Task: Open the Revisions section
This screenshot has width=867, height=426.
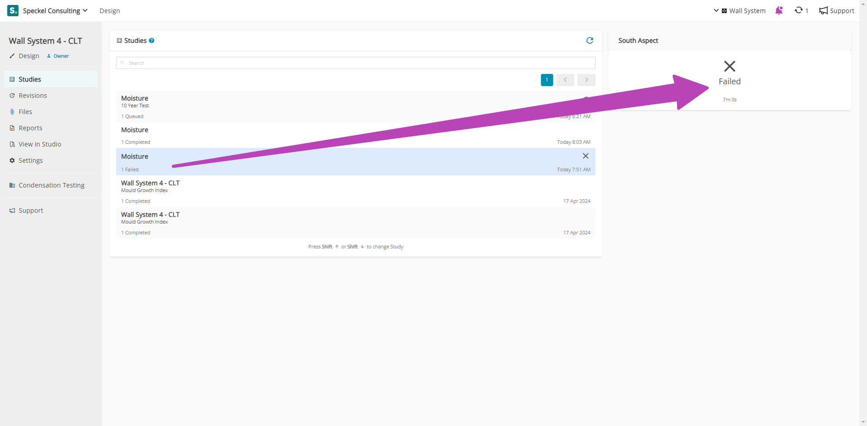Action: point(33,96)
